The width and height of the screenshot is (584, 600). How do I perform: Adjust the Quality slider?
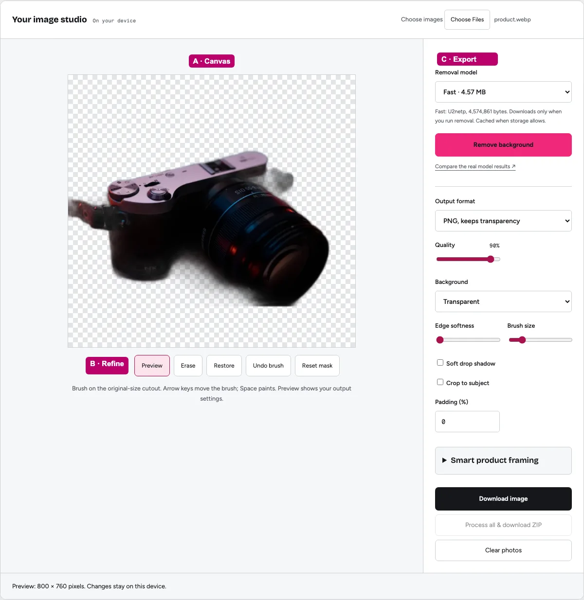click(468, 259)
